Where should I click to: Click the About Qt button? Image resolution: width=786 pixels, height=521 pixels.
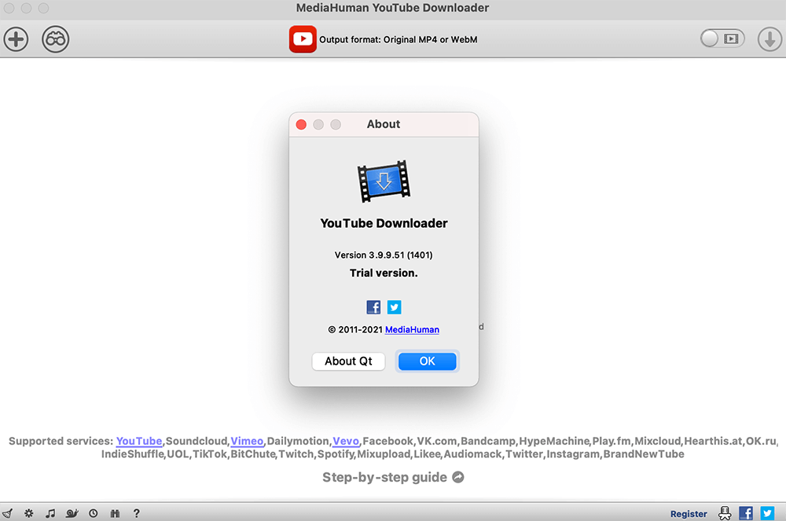[x=348, y=361]
